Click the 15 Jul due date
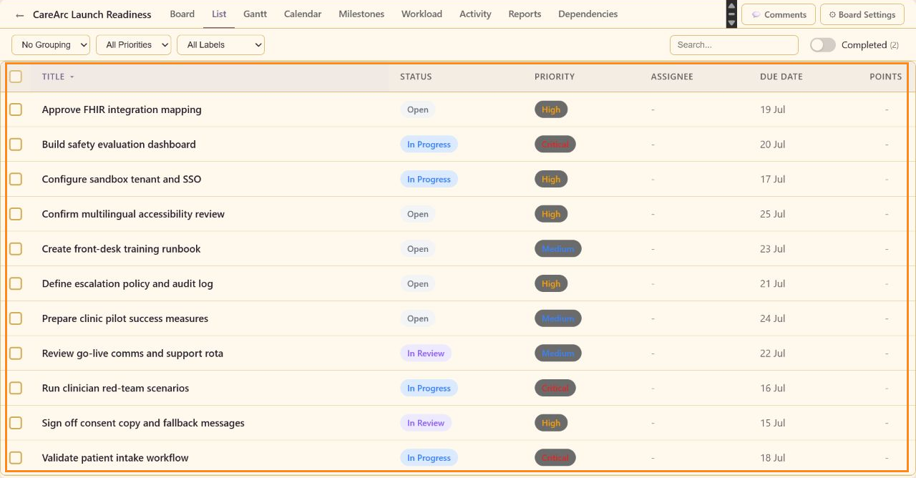916x478 pixels. pos(773,423)
